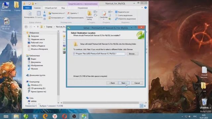The height and width of the screenshot is (119, 212).
Task: Open the Управление ribbon tab
Action: (x=83, y=8)
